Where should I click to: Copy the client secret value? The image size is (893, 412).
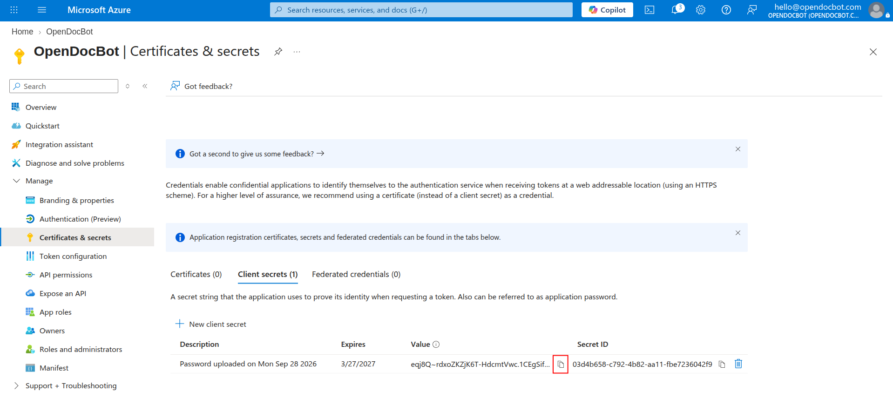[561, 364]
